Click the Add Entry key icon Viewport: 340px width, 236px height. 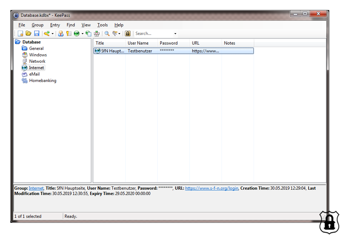pos(47,34)
